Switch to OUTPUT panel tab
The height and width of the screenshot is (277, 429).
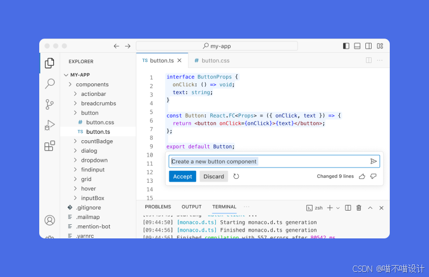tap(191, 207)
